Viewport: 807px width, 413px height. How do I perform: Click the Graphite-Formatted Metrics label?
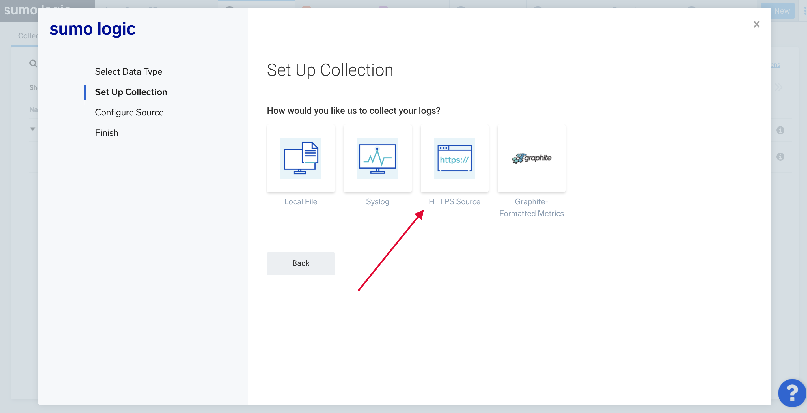531,207
